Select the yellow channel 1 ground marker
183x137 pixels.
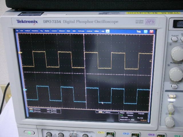(x=20, y=53)
